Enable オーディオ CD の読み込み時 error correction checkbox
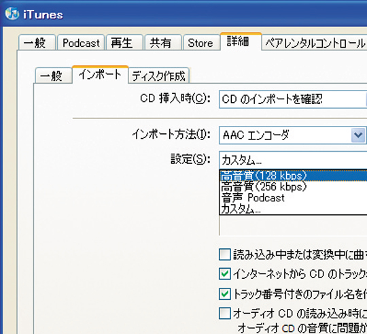 [x=225, y=314]
